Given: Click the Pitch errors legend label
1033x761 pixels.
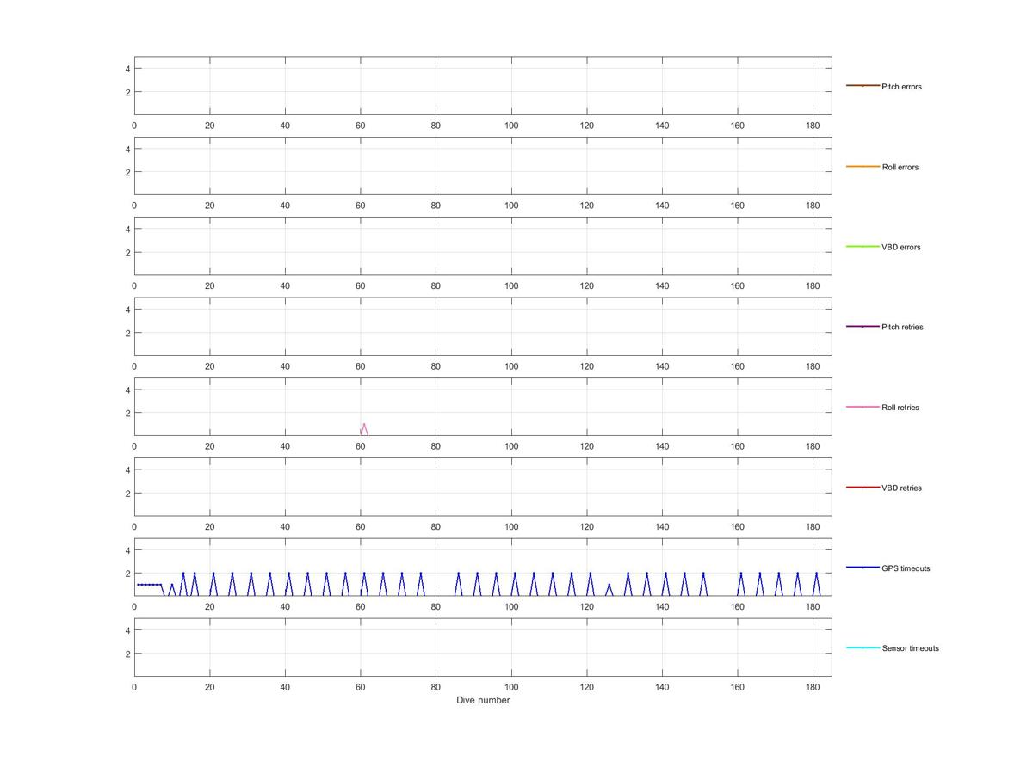Looking at the screenshot, I should pos(901,87).
